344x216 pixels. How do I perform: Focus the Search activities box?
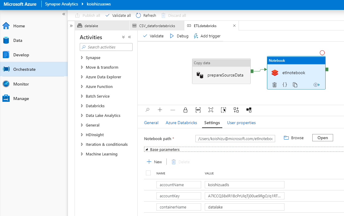point(106,47)
